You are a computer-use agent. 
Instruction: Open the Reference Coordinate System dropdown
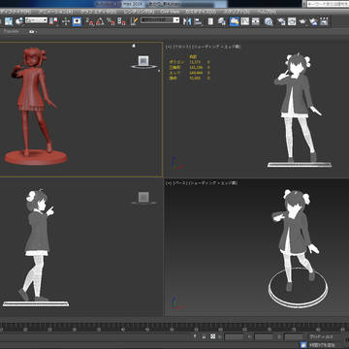click(36, 20)
